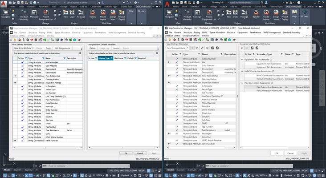
Task: Toggle In Use check for Jacket Type in left Manager
Action: coord(22,89)
